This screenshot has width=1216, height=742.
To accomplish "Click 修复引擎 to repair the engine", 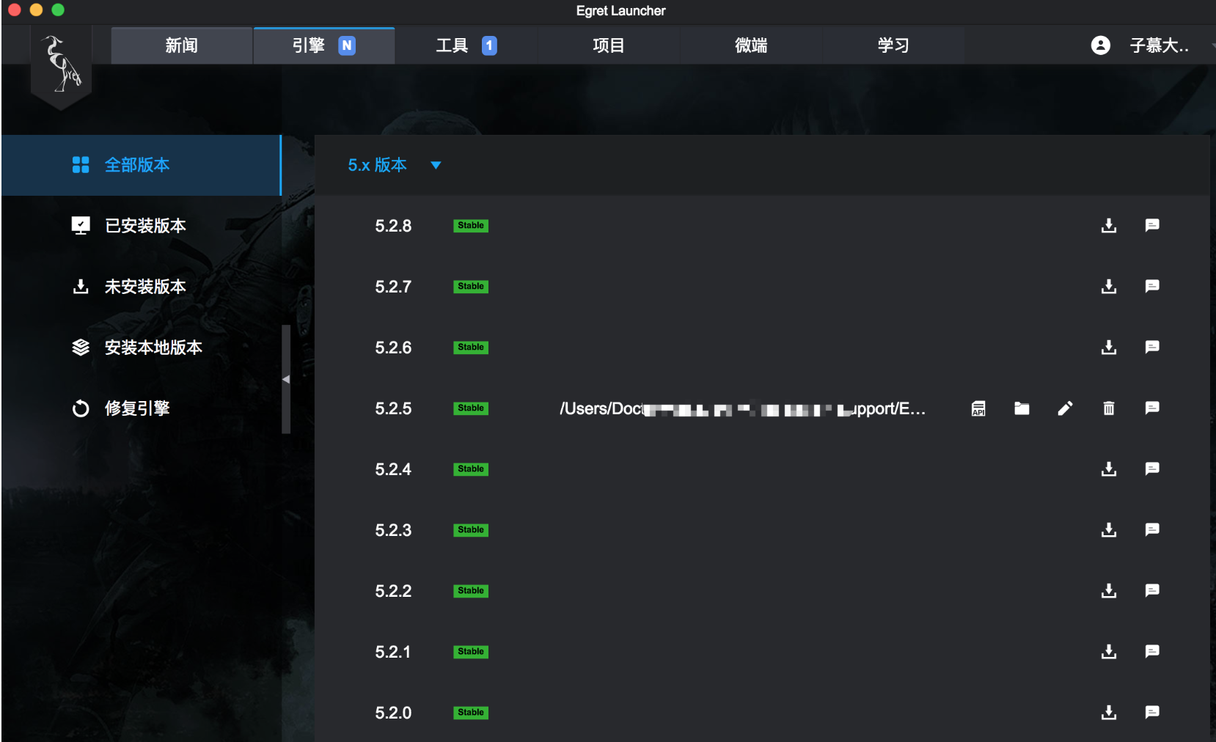I will point(141,408).
